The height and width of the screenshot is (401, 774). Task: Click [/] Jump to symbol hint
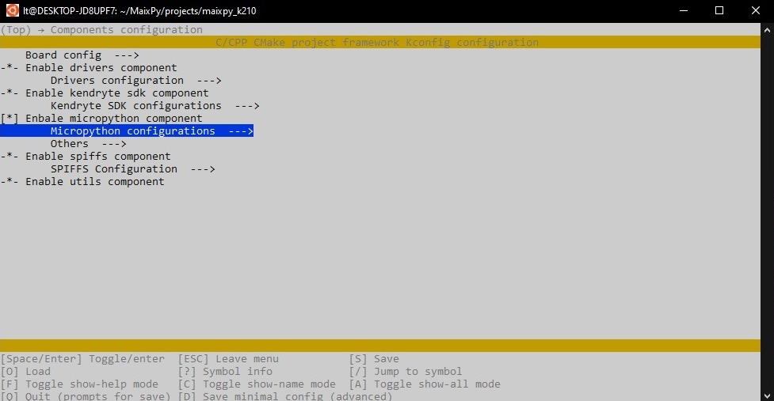[406, 372]
